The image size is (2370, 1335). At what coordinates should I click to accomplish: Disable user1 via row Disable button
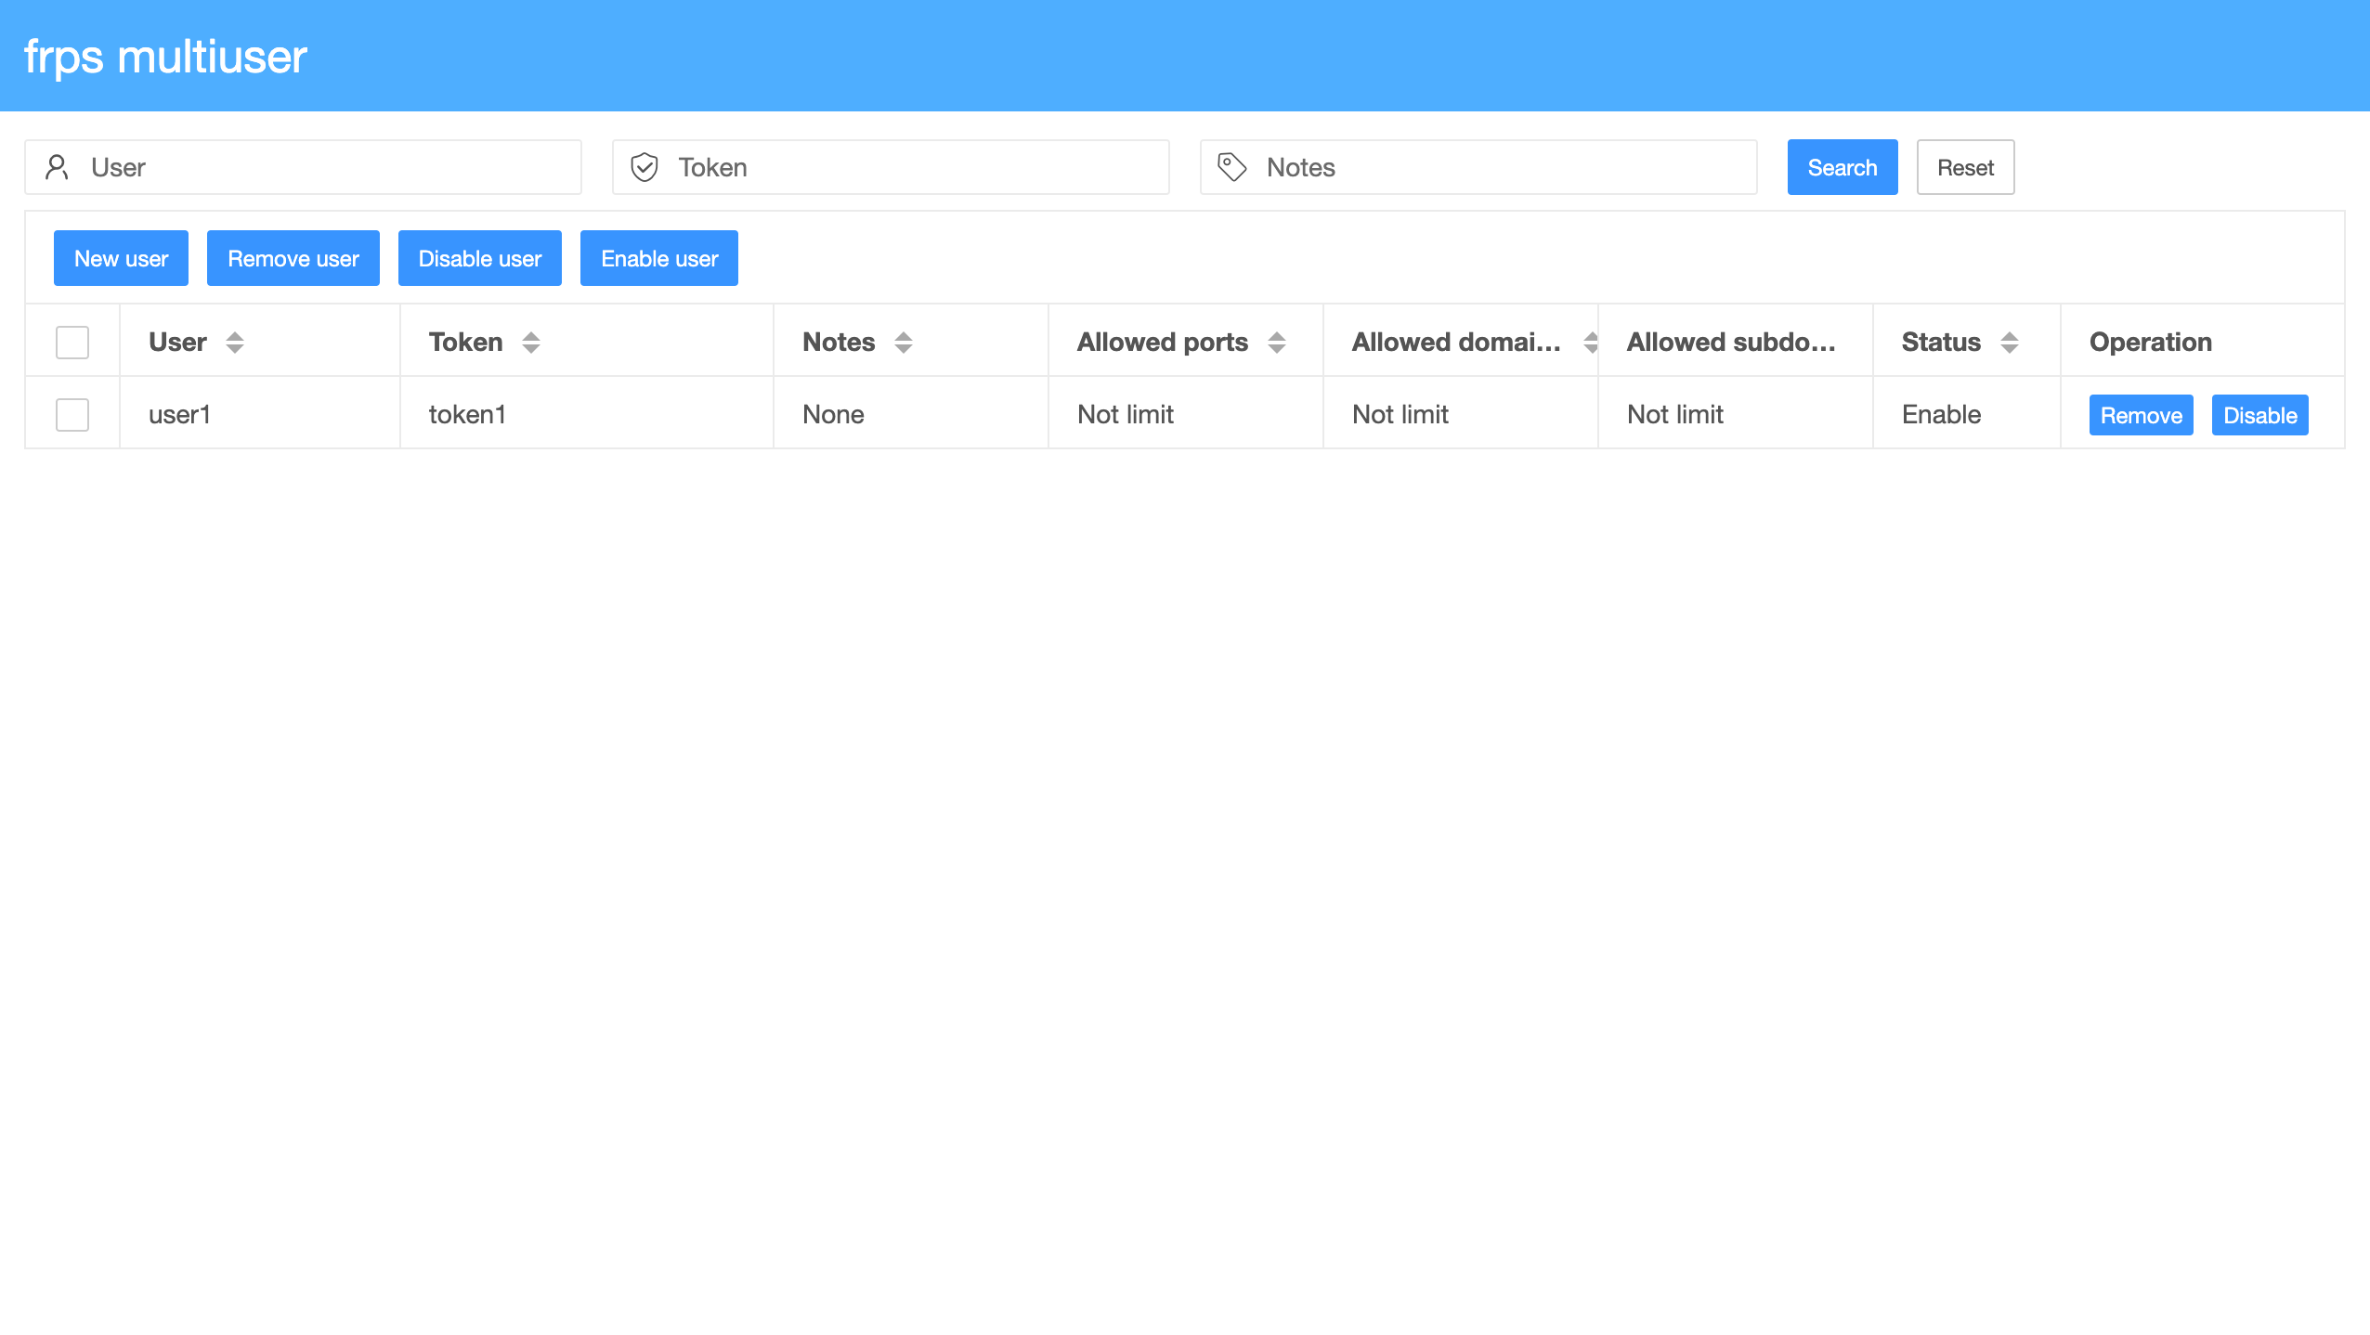(x=2259, y=415)
